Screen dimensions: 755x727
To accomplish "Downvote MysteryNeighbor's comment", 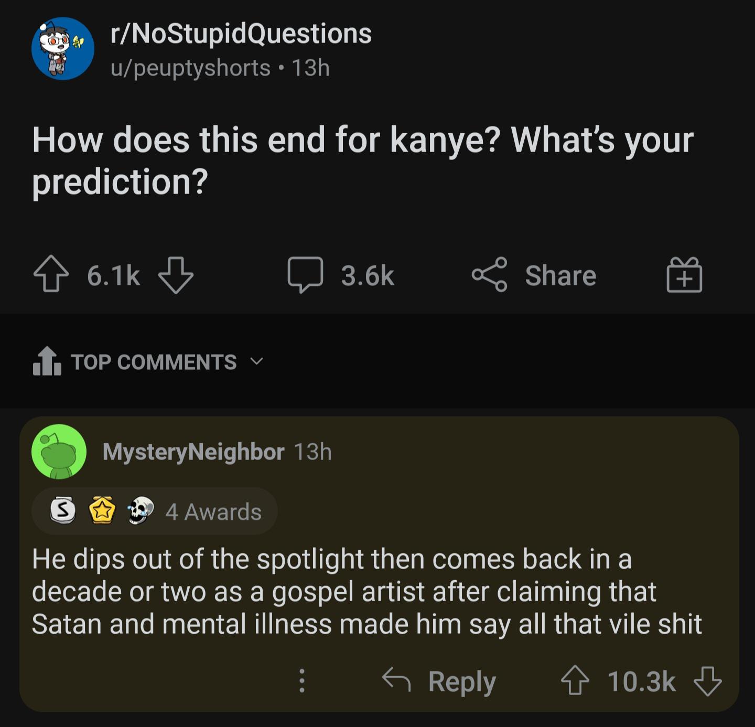I will pyautogui.click(x=707, y=680).
